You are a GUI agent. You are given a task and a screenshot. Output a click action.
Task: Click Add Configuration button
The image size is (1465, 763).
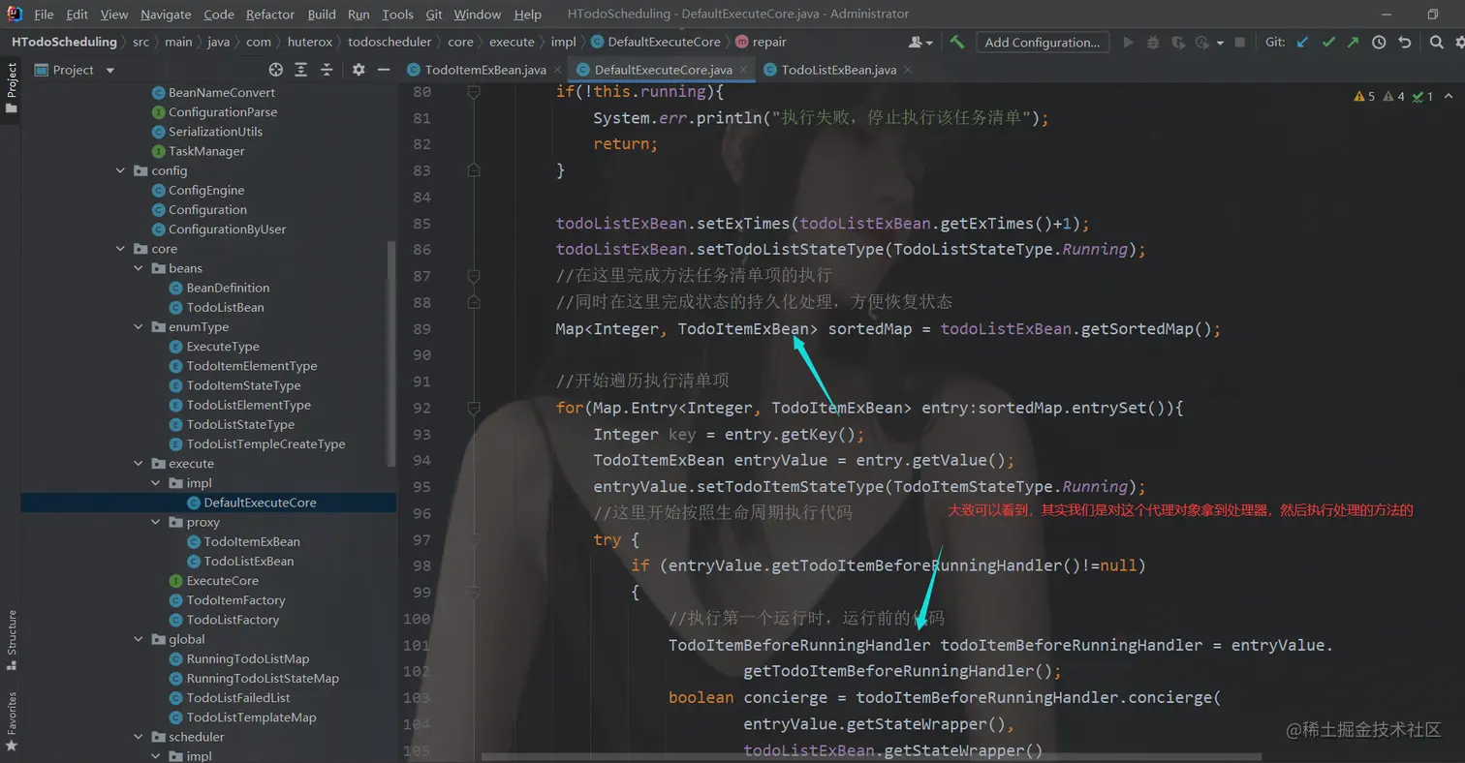(1042, 42)
